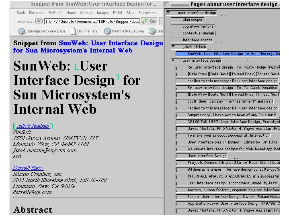Select row 'factors, human factors, ergonomics, user interface'
289x216 pixels.
[228, 190]
